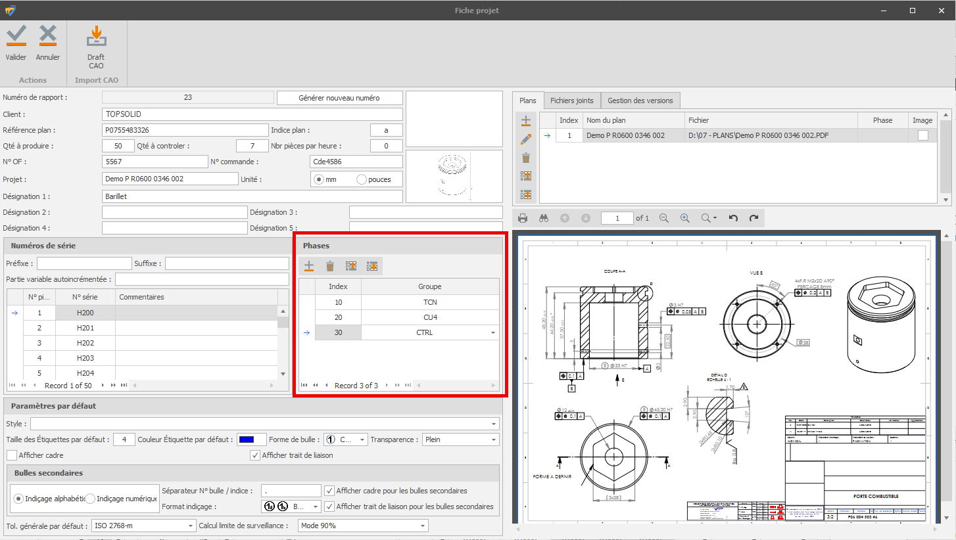Enable the Afficher cadre checkbox
Viewport: 956px width, 540px height.
pyautogui.click(x=12, y=455)
